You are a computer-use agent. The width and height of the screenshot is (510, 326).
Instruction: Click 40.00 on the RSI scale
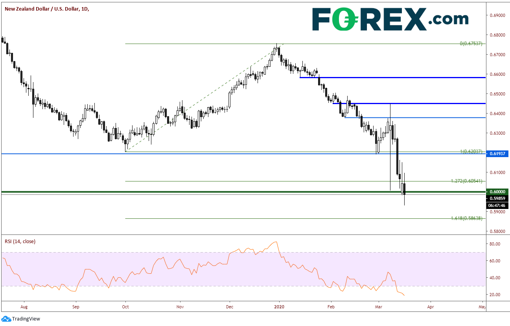tap(495, 278)
